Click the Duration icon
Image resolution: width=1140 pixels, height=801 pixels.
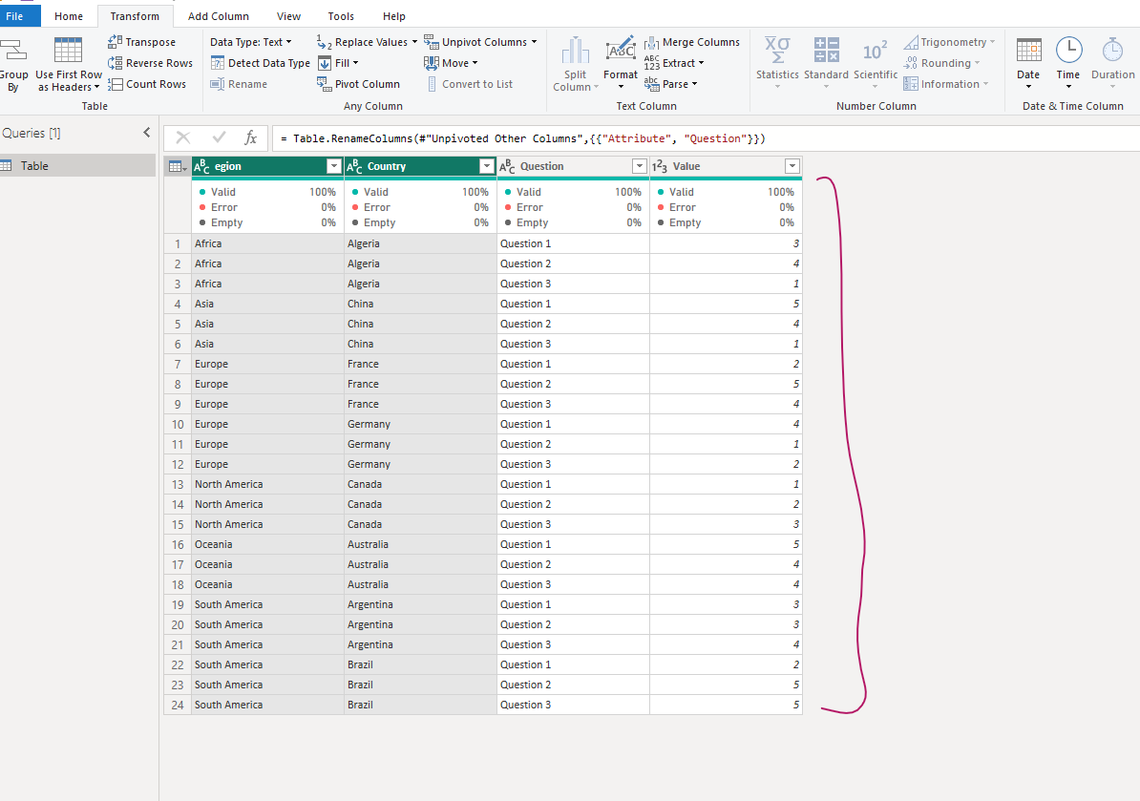click(x=1112, y=51)
